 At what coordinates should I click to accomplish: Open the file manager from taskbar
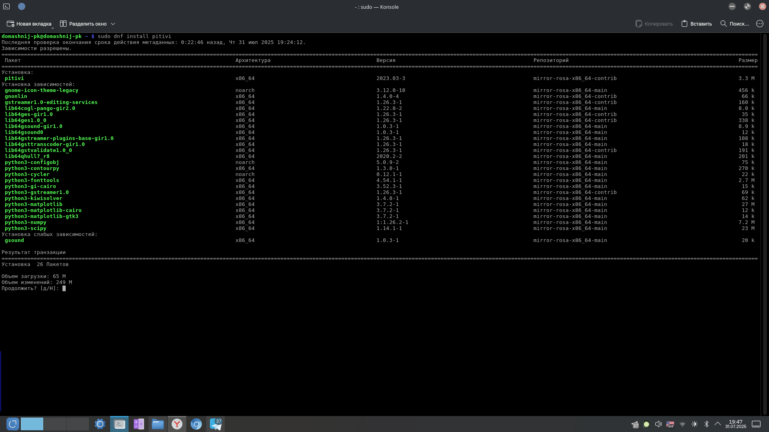[x=158, y=424]
